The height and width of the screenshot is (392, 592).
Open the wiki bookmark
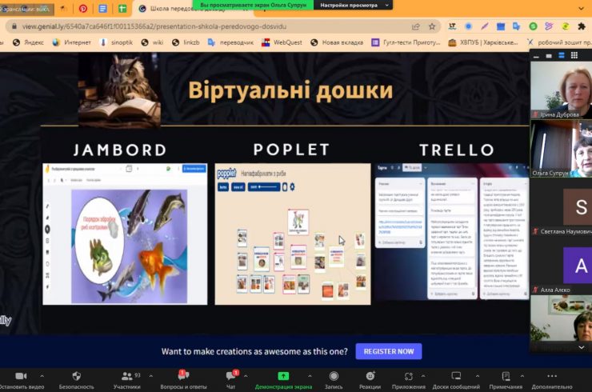click(152, 42)
